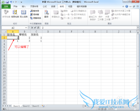Open the Research (信息检索) tool
140x111 pixels.
(15, 14)
